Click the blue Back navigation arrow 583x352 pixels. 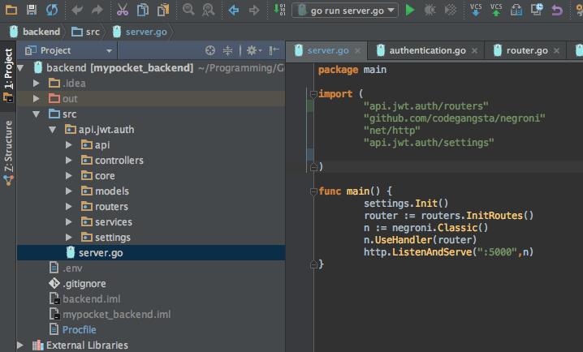pyautogui.click(x=234, y=11)
